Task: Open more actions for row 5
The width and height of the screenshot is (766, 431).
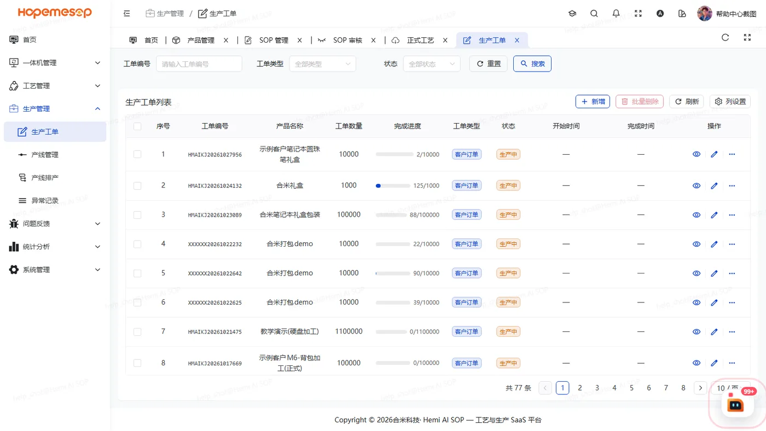Action: pos(732,273)
